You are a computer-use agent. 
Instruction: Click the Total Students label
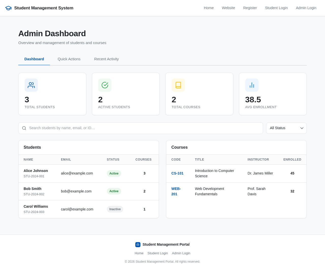click(x=40, y=107)
